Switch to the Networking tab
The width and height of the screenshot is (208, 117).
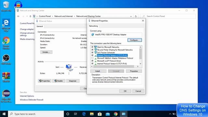(93, 26)
